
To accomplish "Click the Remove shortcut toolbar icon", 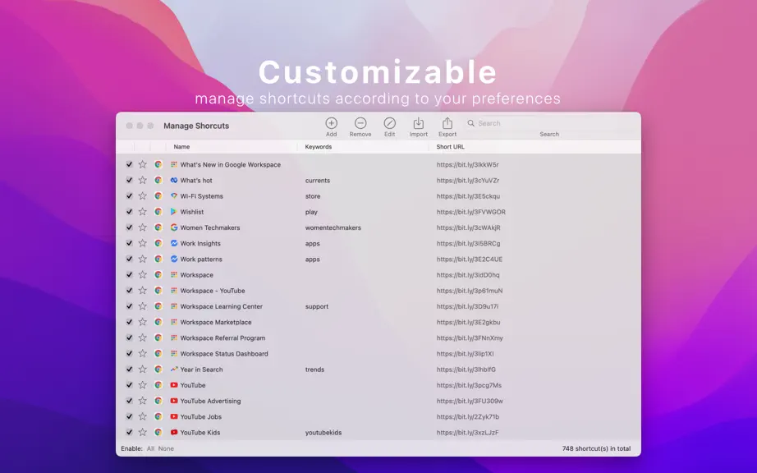I will tap(360, 123).
